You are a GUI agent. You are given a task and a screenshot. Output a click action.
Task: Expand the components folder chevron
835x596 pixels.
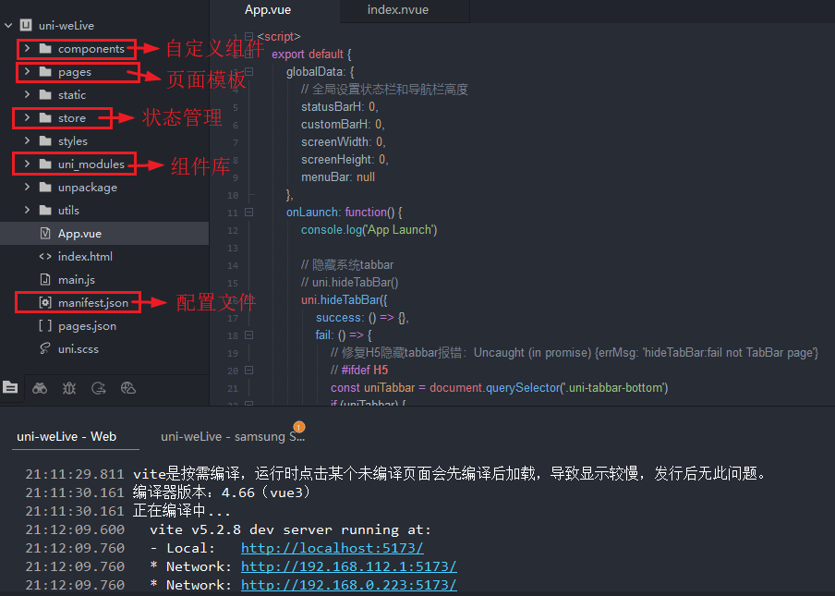coord(27,48)
